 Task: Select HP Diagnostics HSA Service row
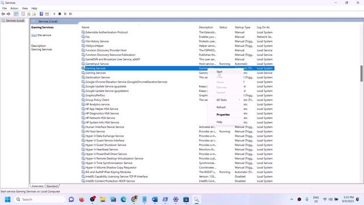pyautogui.click(x=177, y=113)
